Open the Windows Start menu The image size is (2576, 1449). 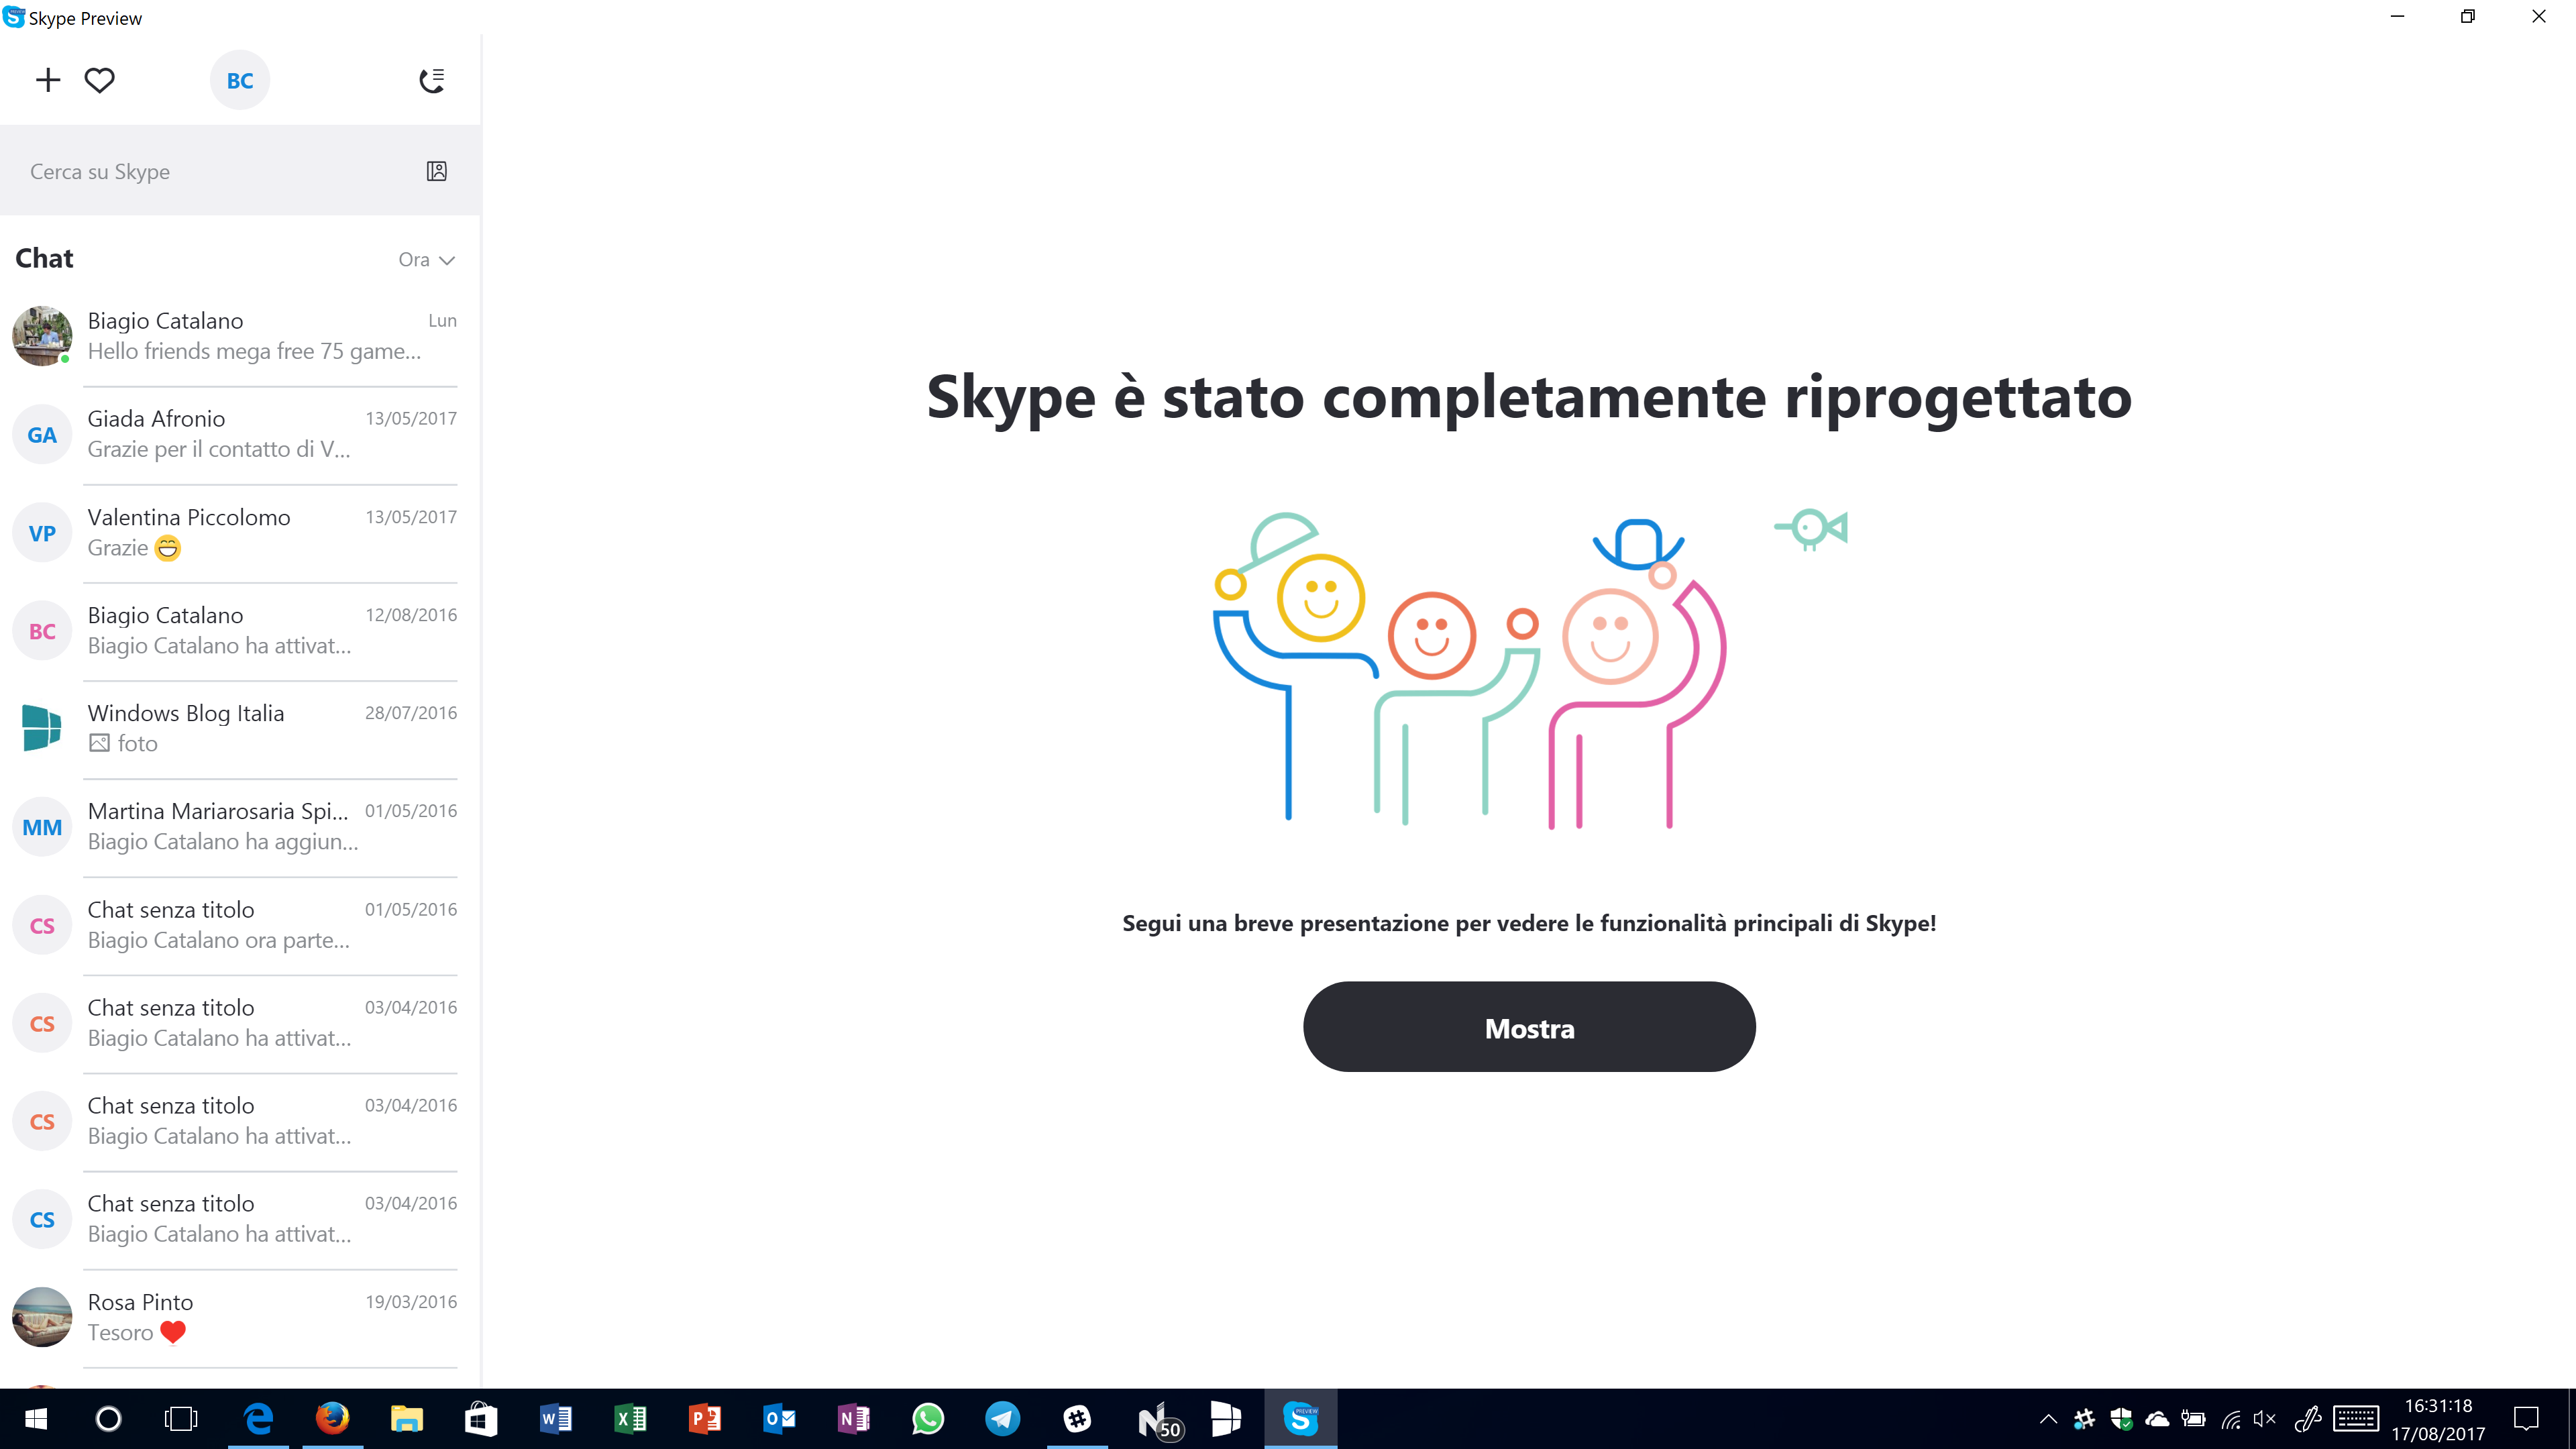tap(36, 1418)
